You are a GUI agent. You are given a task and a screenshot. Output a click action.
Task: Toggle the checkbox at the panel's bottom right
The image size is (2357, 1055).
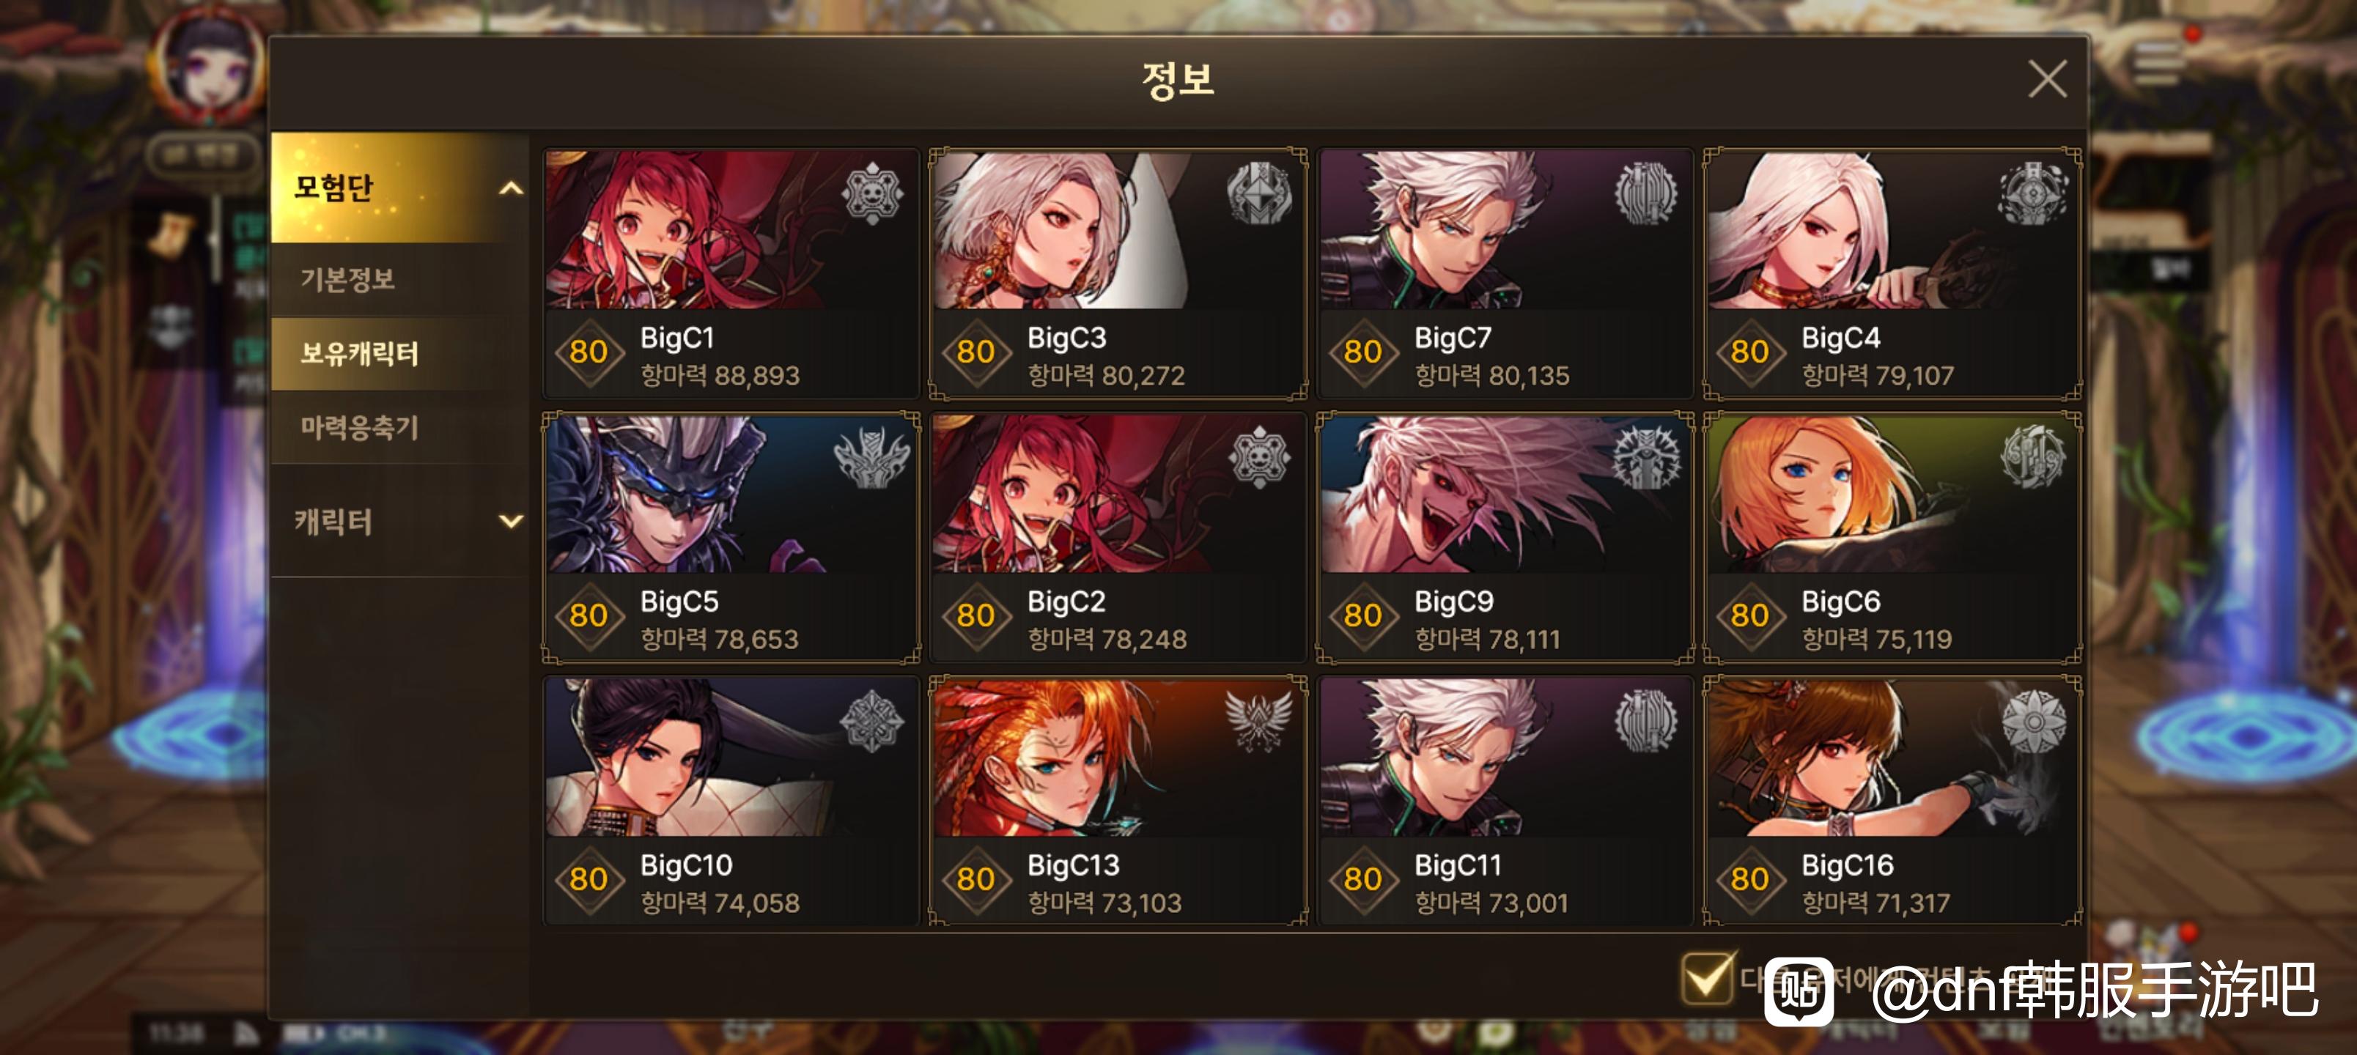click(x=1706, y=978)
